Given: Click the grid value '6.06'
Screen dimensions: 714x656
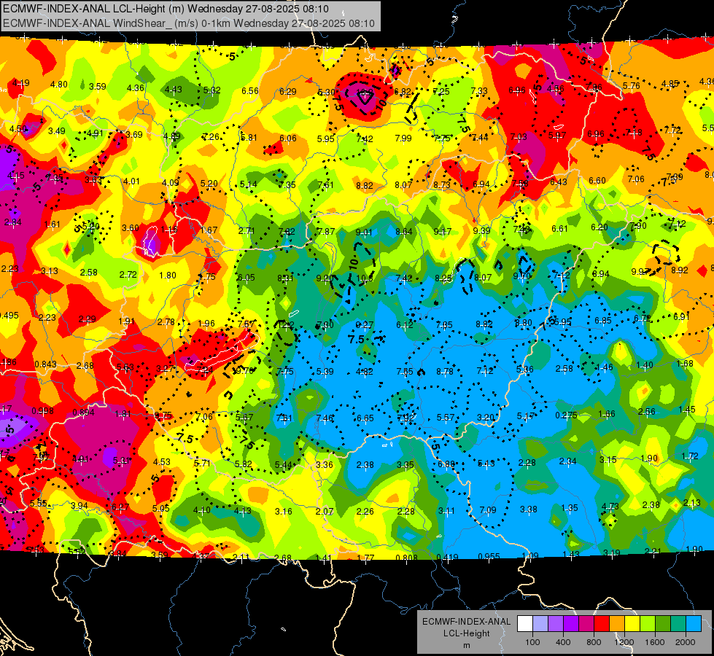Looking at the screenshot, I should [x=288, y=138].
